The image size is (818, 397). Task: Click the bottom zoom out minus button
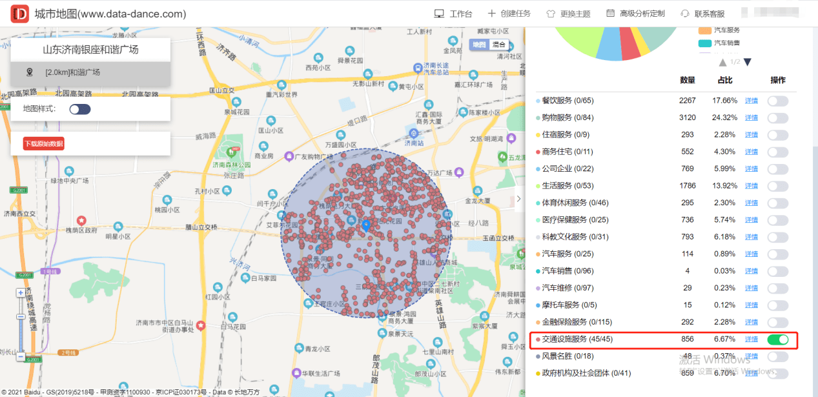21,356
